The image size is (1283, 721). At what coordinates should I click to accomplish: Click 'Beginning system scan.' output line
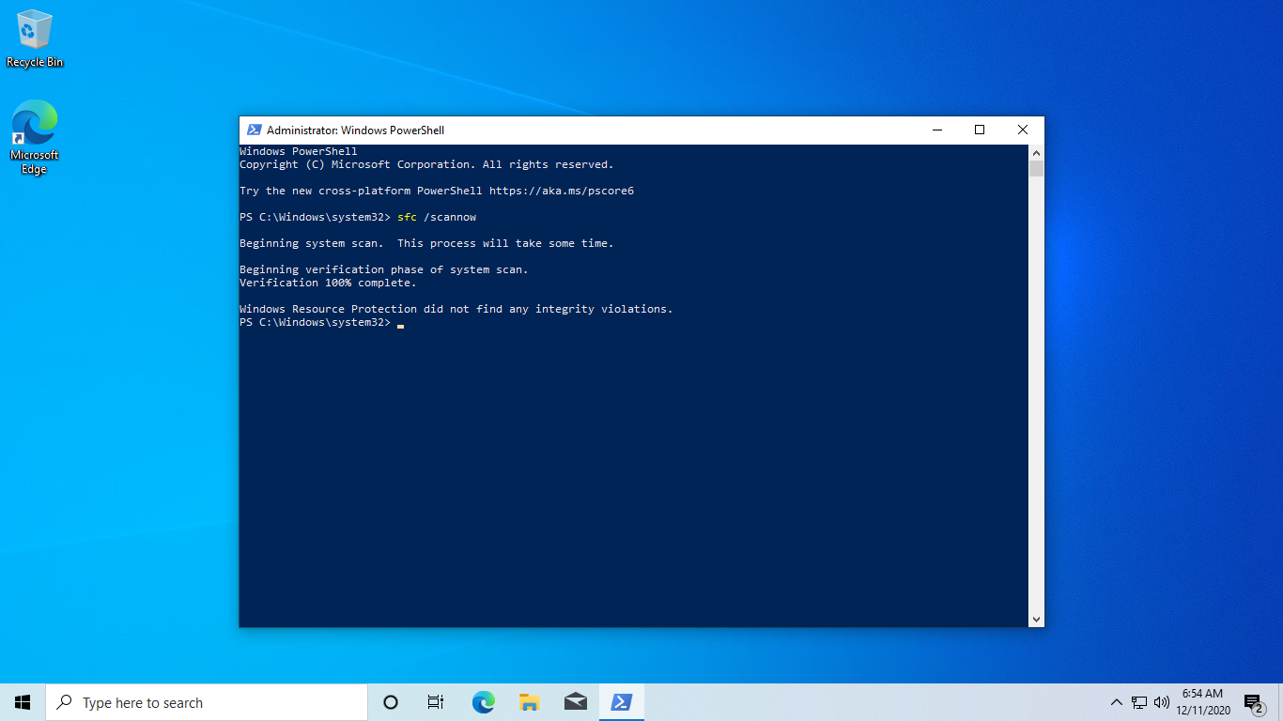coord(426,243)
